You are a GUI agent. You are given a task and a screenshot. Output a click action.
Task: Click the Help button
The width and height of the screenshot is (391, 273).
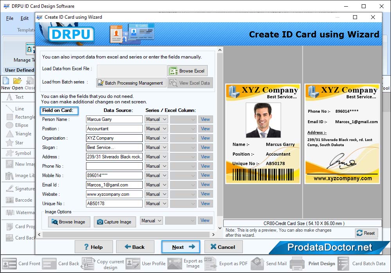tap(94, 247)
